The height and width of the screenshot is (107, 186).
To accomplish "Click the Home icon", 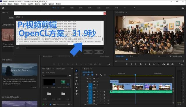I will click(3, 8).
